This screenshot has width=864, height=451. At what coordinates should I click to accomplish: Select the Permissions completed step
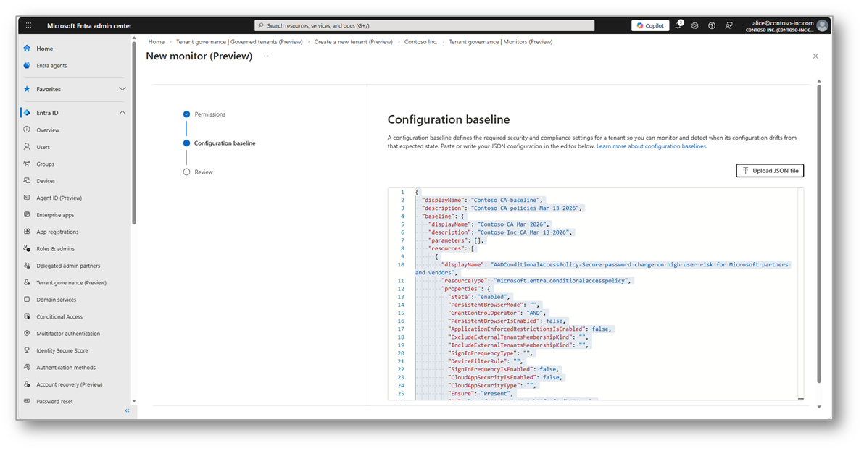[209, 114]
